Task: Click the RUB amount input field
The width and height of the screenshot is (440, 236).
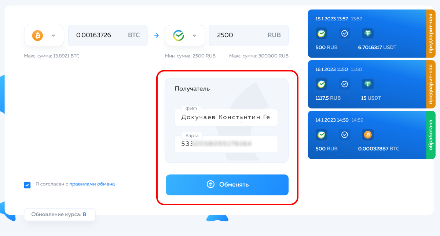Action: pos(249,36)
